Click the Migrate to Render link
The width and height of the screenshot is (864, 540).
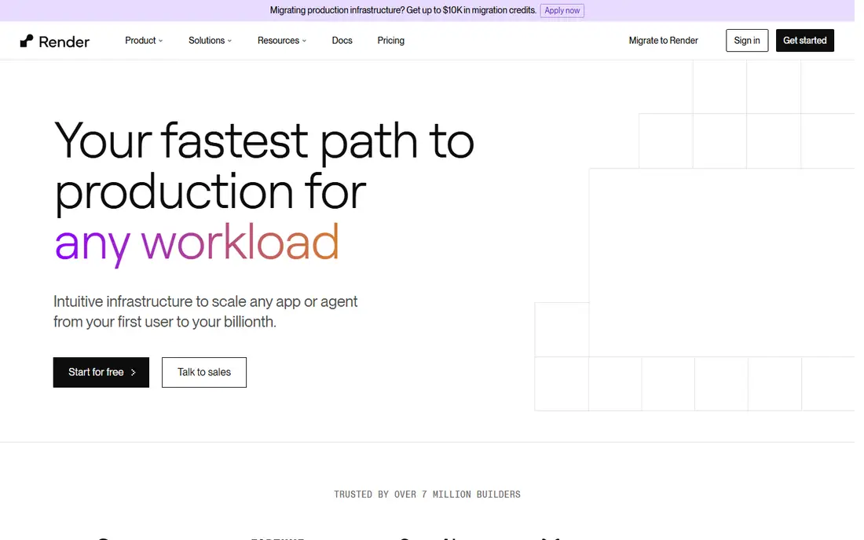pyautogui.click(x=663, y=41)
